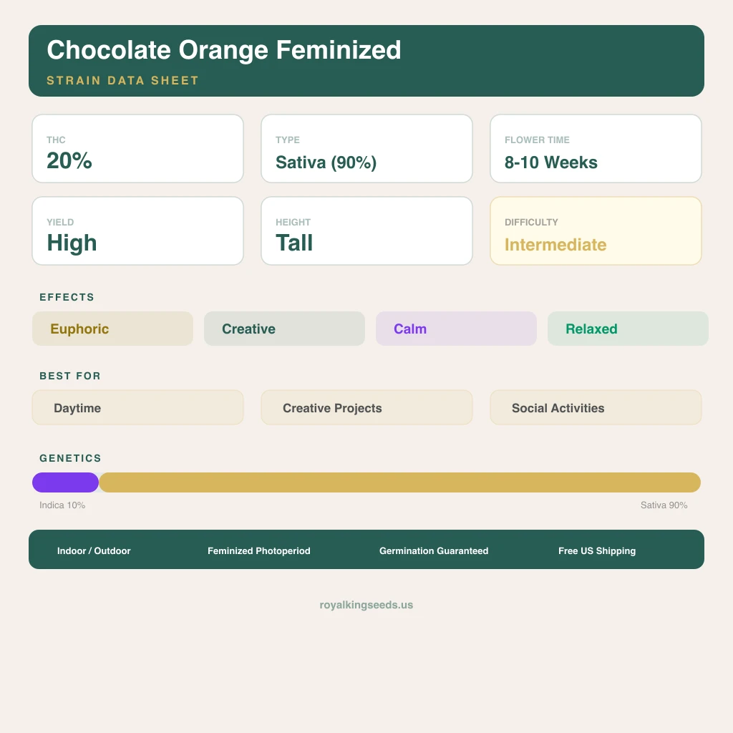Viewport: 733px width, 733px height.
Task: Click Free US Shipping footer item
Action: point(597,550)
